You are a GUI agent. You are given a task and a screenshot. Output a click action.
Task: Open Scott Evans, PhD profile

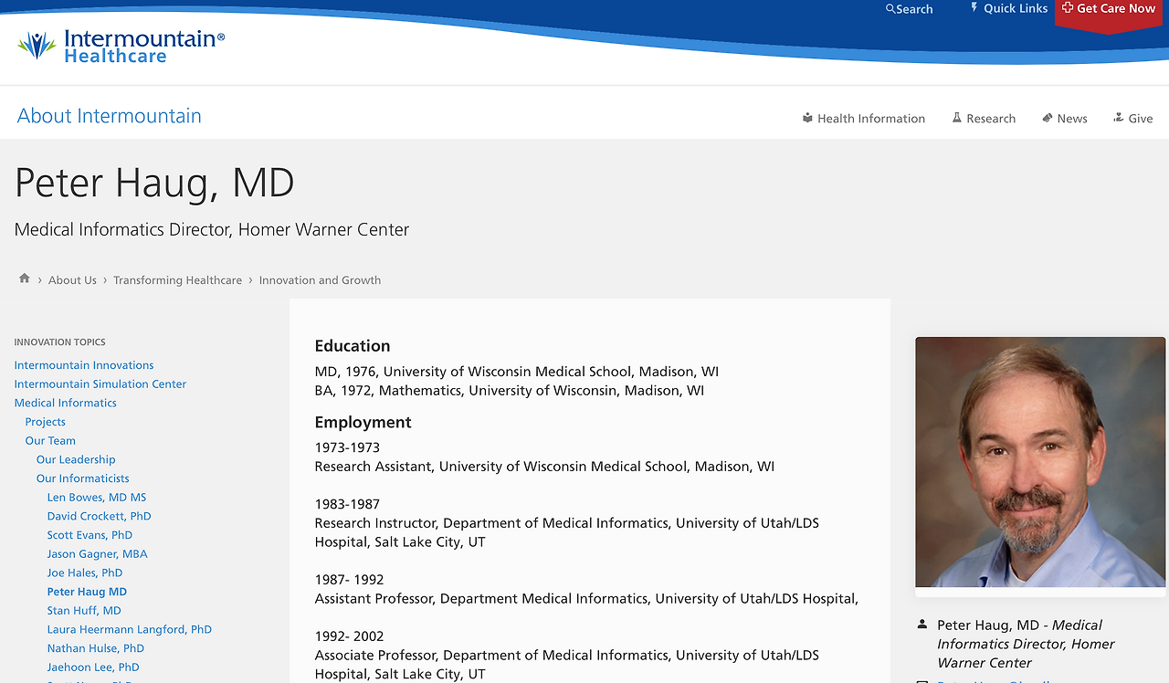pyautogui.click(x=90, y=535)
